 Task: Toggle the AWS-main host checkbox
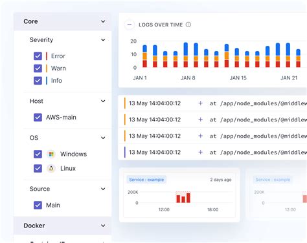(38, 118)
